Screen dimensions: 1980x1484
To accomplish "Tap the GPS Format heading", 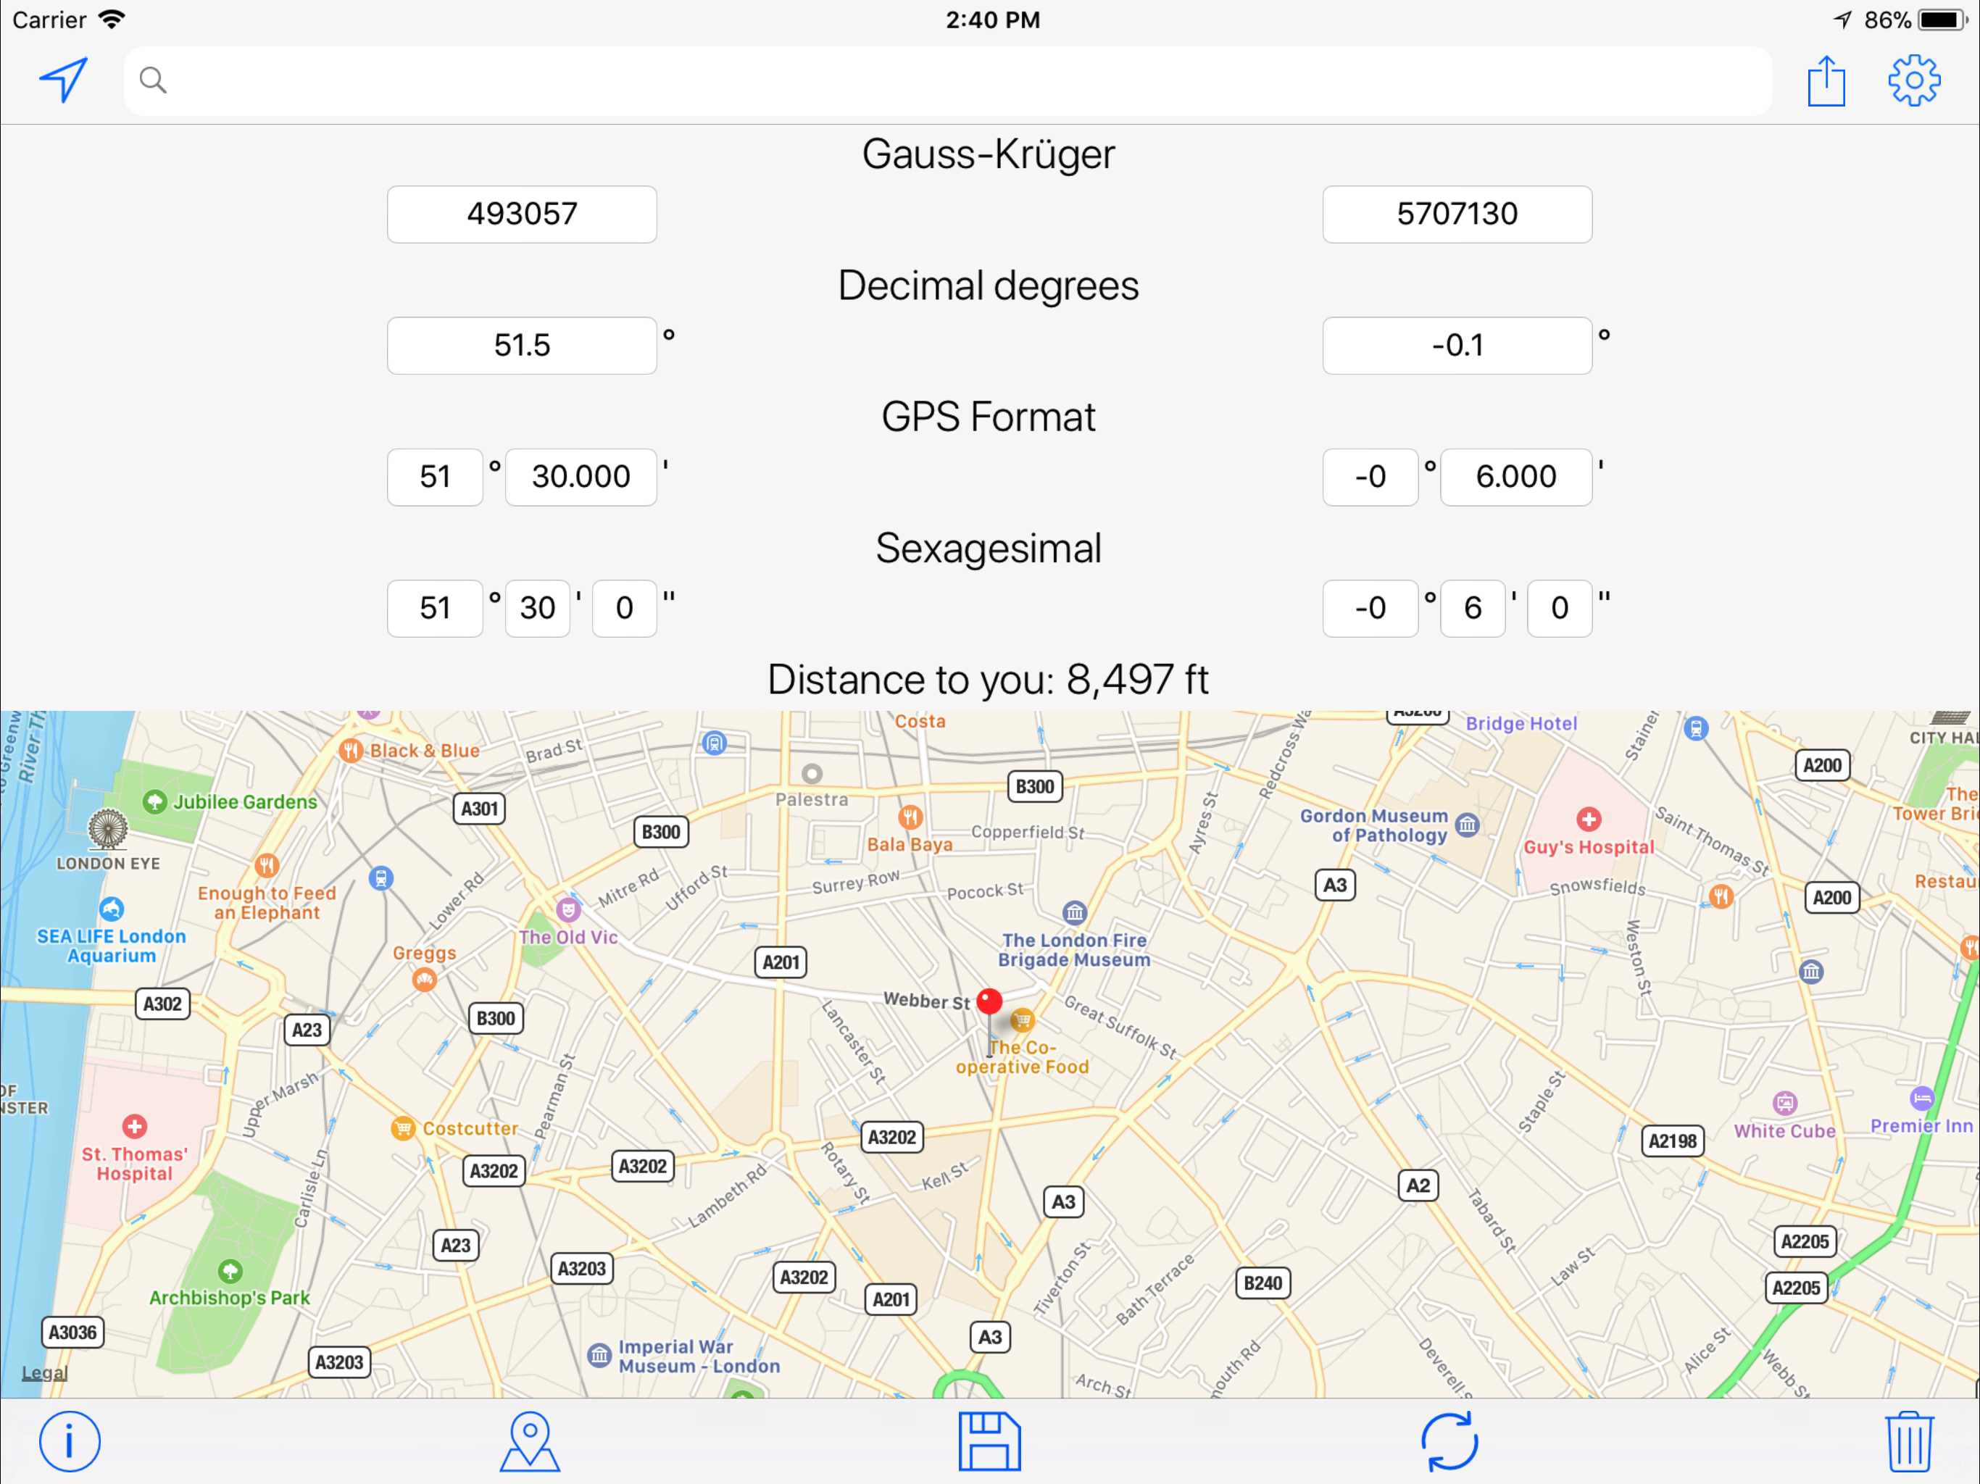I will click(x=989, y=417).
